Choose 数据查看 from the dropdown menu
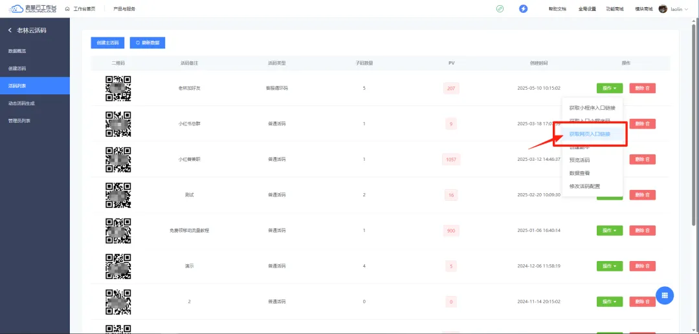 pyautogui.click(x=592, y=173)
